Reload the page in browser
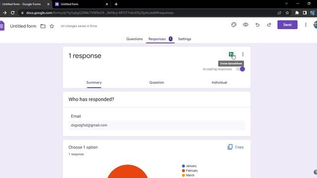Screen dimensions: 317x178 tap(12, 13)
